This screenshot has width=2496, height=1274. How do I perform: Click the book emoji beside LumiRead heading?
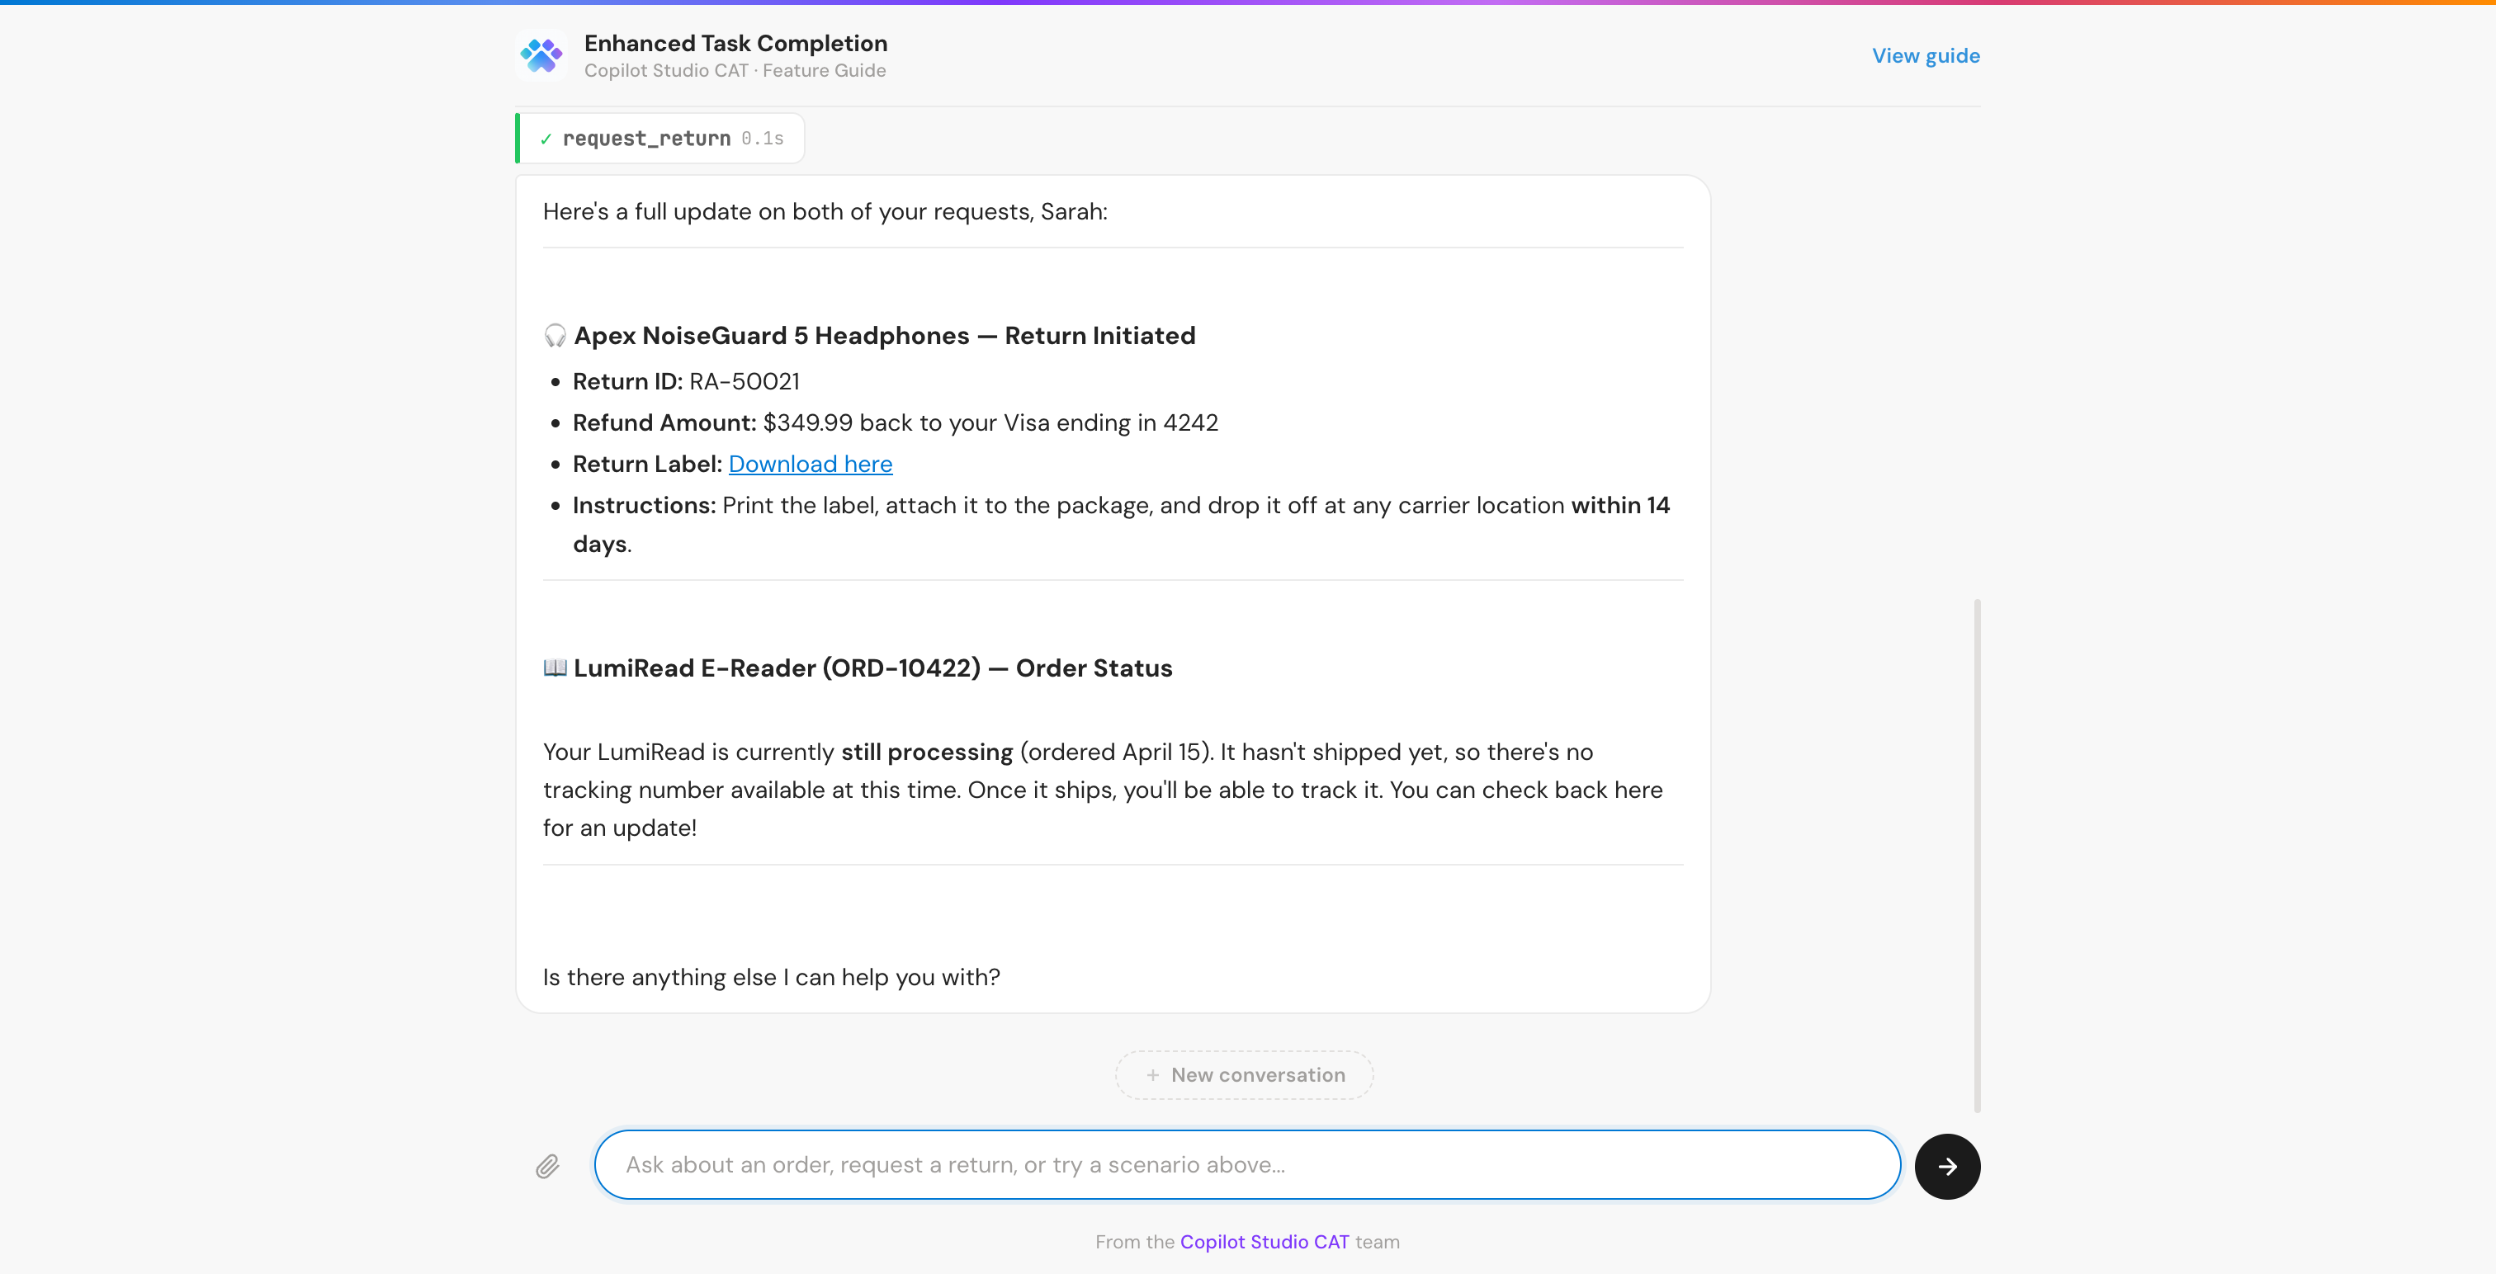tap(554, 668)
